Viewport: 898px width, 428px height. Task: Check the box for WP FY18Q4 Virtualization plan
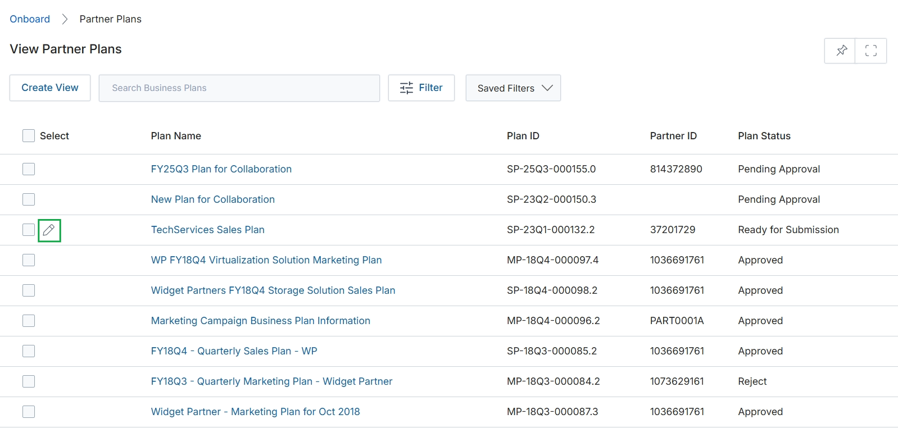click(x=29, y=260)
